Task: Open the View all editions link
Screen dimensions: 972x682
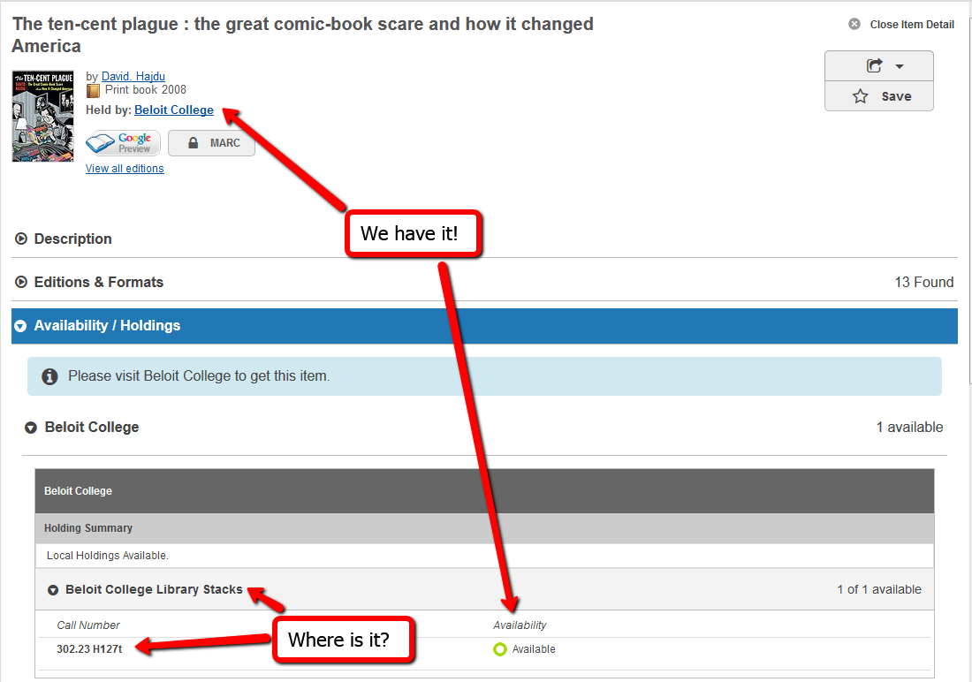Action: [125, 169]
